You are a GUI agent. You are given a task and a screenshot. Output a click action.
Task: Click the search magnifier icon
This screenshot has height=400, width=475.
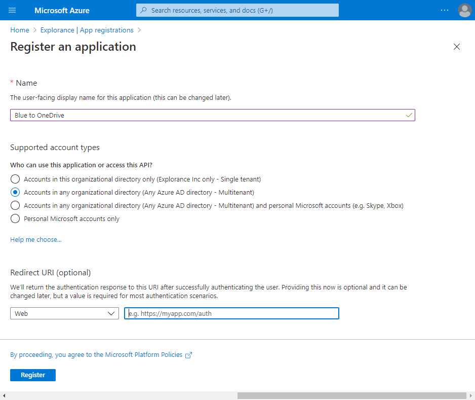click(x=144, y=10)
